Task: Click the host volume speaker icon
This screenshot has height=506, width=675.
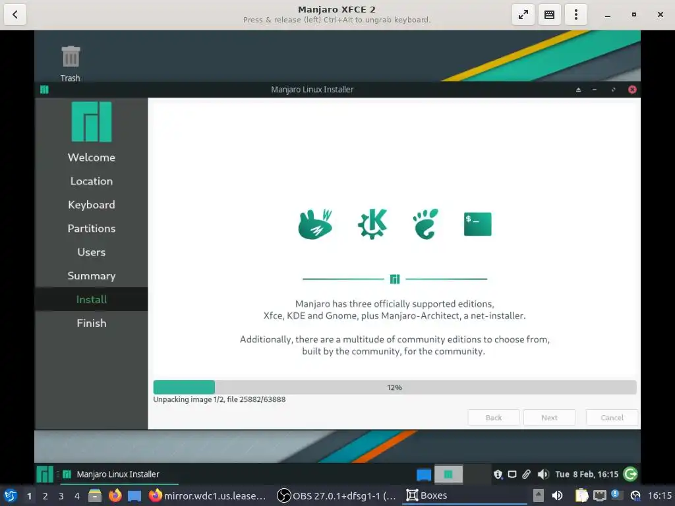Action: (x=557, y=495)
